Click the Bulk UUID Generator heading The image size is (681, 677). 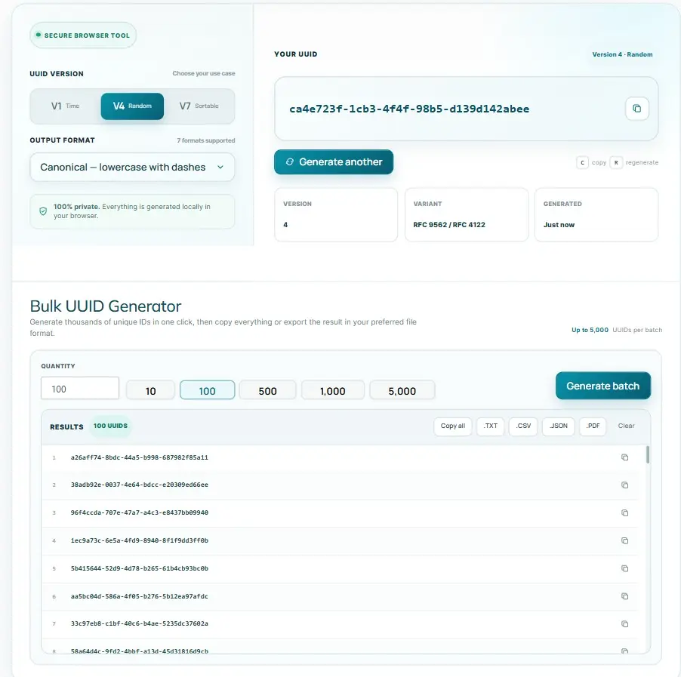[x=106, y=306]
